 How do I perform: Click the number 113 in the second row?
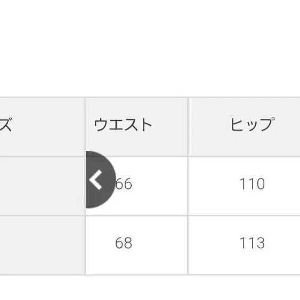(x=252, y=243)
